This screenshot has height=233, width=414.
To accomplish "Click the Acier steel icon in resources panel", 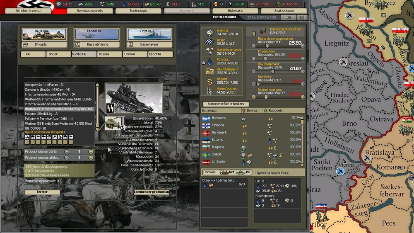I will point(209,42).
